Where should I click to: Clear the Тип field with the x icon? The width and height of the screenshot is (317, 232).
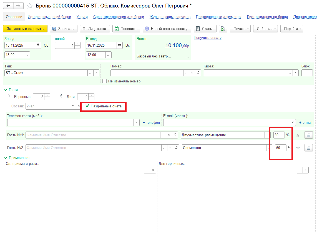(96, 73)
